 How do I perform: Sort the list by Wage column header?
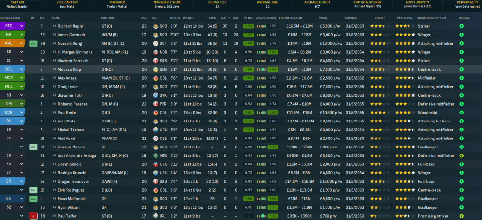pos(324,17)
